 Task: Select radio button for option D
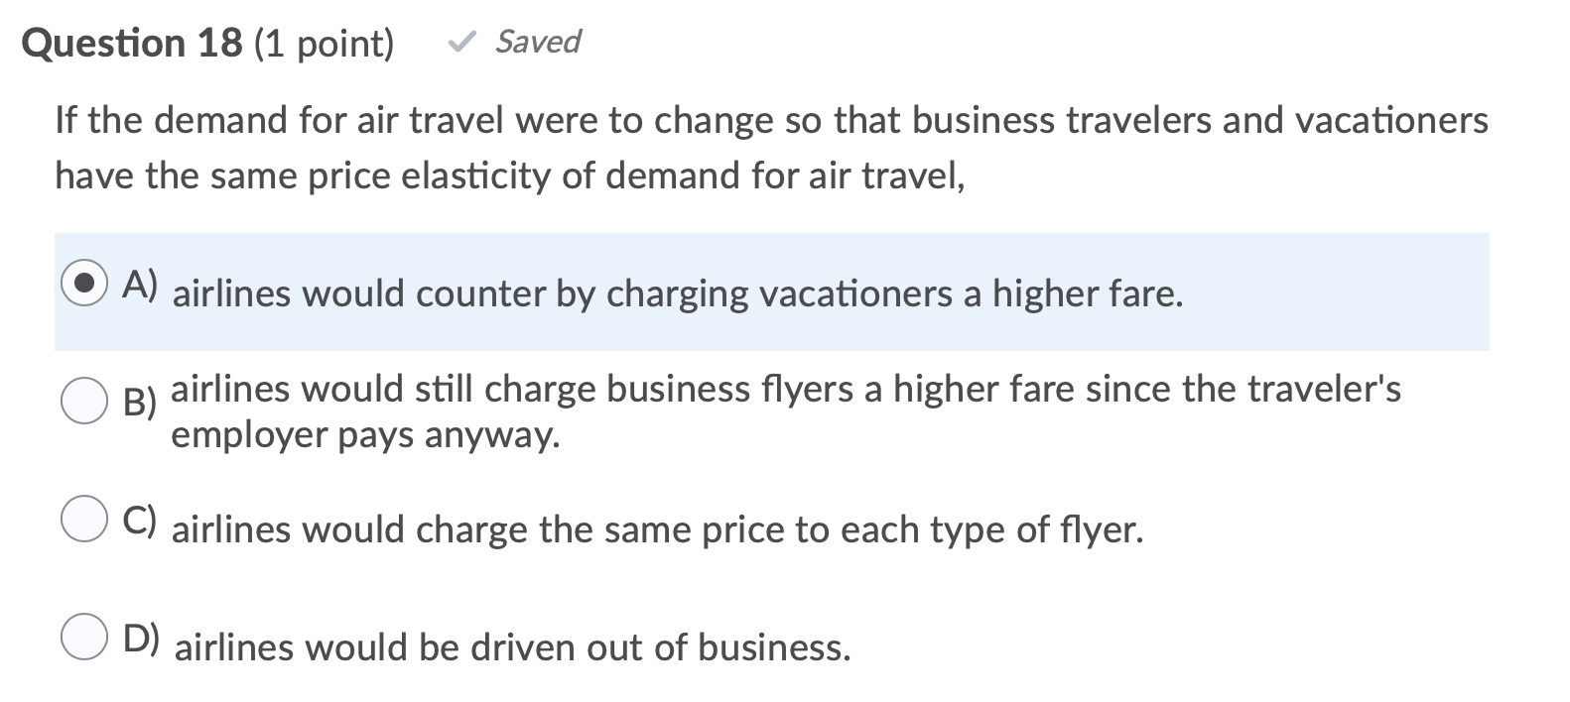(x=85, y=637)
